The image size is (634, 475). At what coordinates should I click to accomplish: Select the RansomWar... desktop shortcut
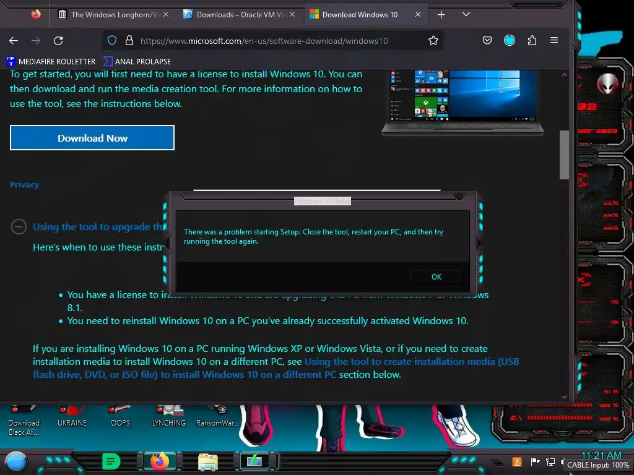click(217, 417)
